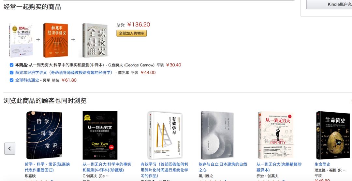This screenshot has width=352, height=181.
Task: Open the 生命简史 title link
Action: point(322,164)
